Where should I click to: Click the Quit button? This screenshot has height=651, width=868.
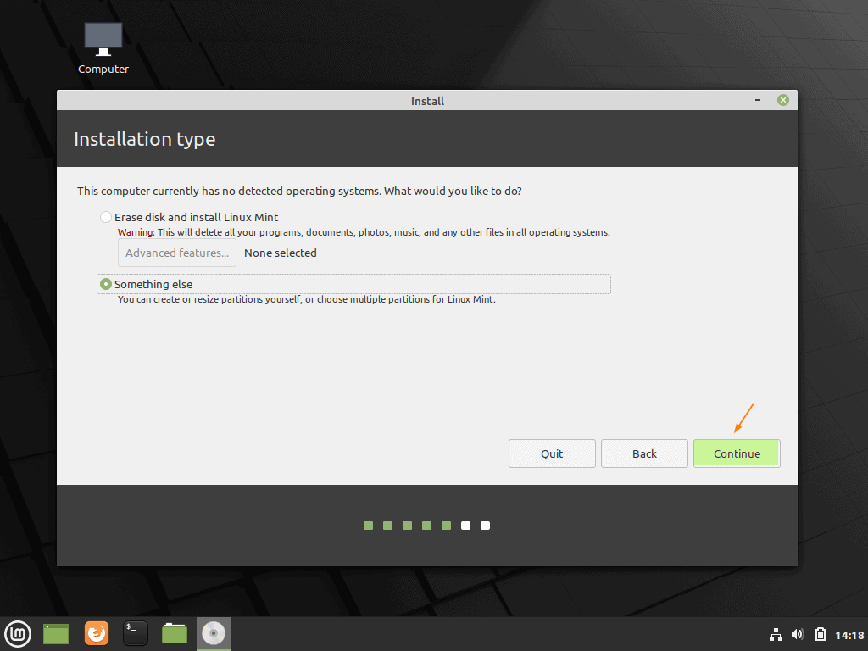[552, 453]
